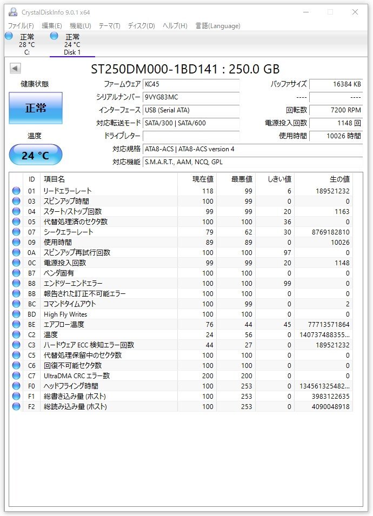Click status orb for F2 総読み込み量 row
The width and height of the screenshot is (373, 516).
coord(16,406)
